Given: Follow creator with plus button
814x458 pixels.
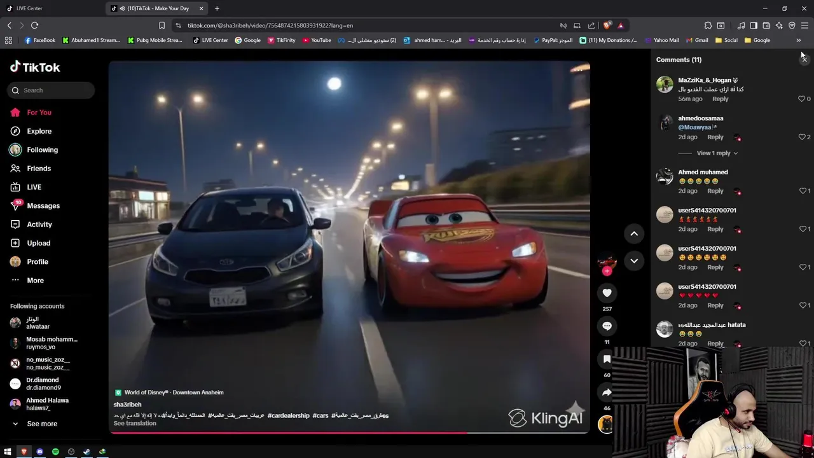Looking at the screenshot, I should tap(607, 271).
